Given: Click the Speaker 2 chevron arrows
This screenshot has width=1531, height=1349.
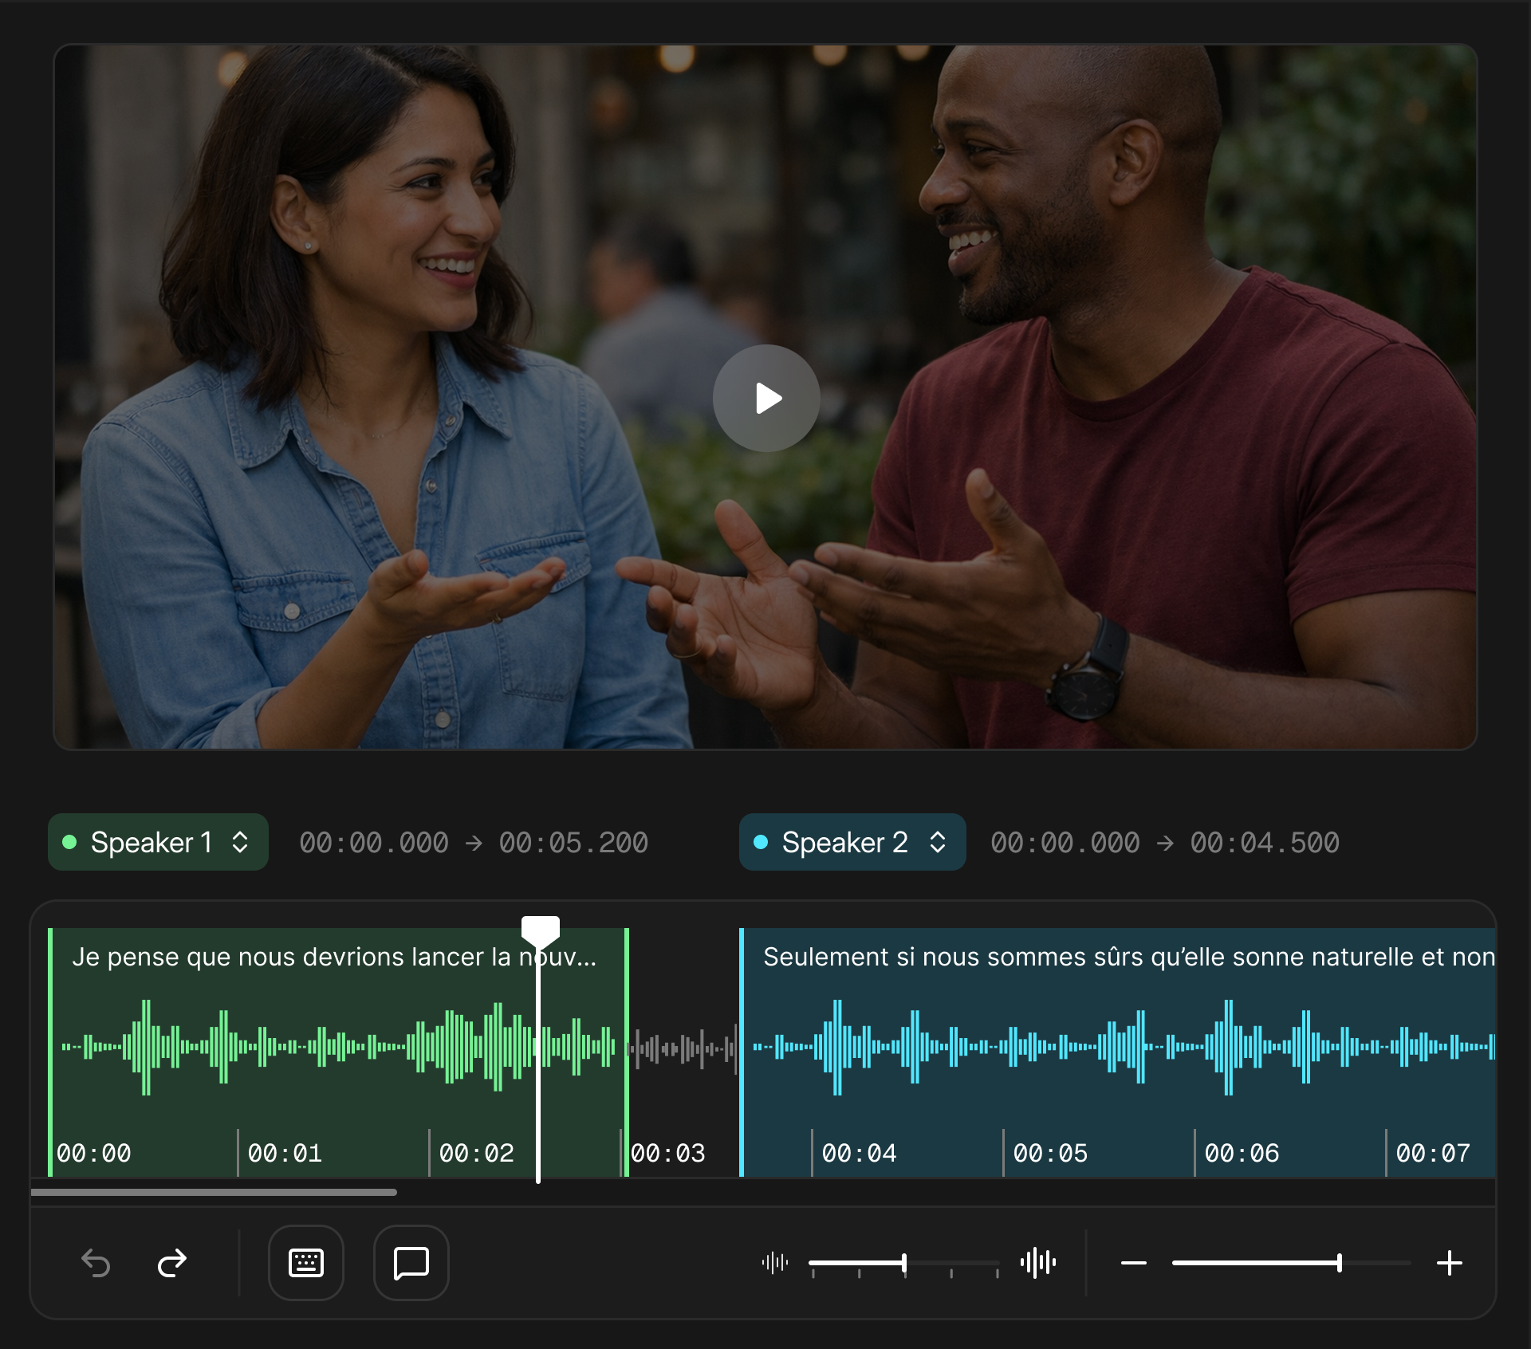Looking at the screenshot, I should [938, 842].
